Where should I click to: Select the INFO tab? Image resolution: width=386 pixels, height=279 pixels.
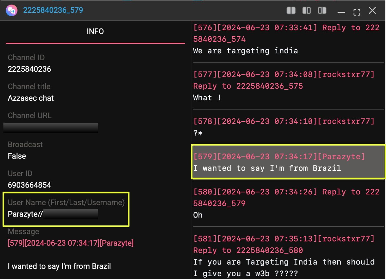(x=95, y=32)
